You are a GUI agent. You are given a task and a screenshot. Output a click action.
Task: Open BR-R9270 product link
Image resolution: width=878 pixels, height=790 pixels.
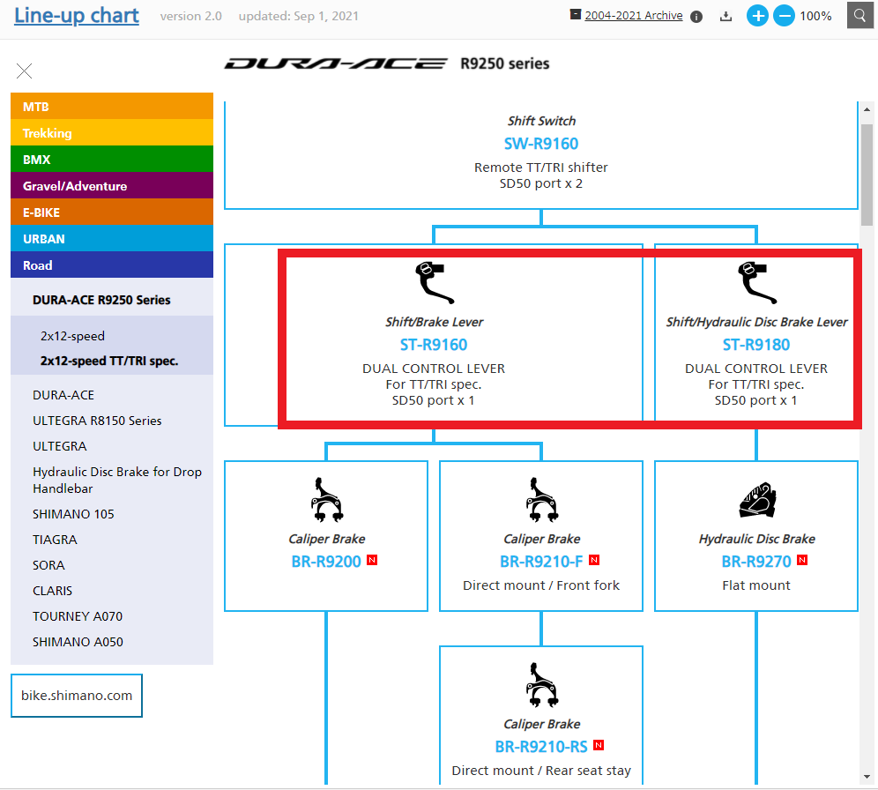[x=756, y=562]
